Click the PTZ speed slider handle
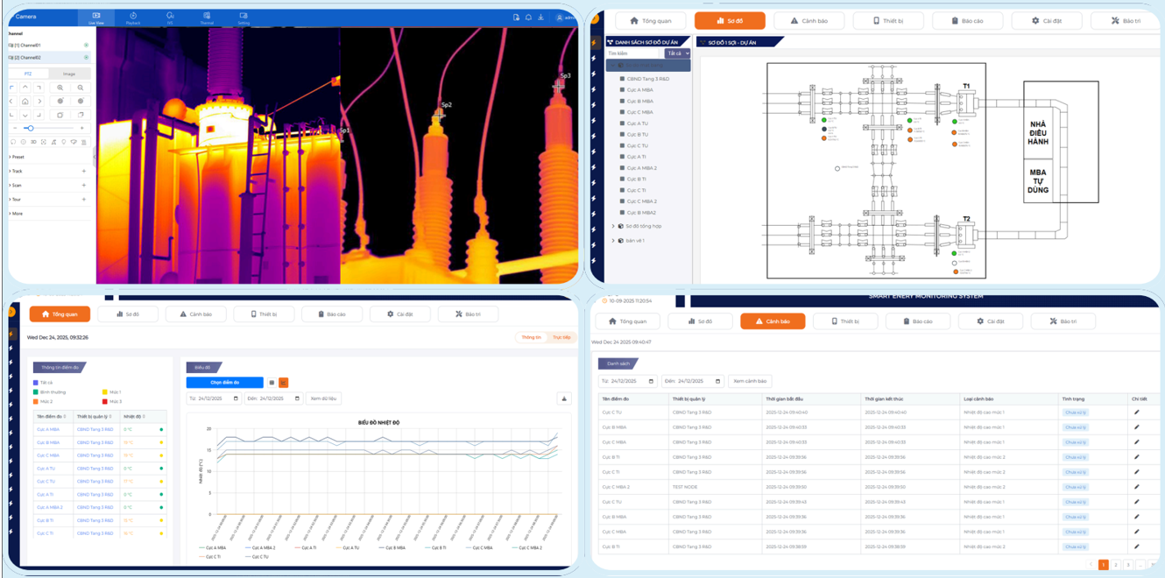Image resolution: width=1165 pixels, height=578 pixels. click(x=30, y=128)
